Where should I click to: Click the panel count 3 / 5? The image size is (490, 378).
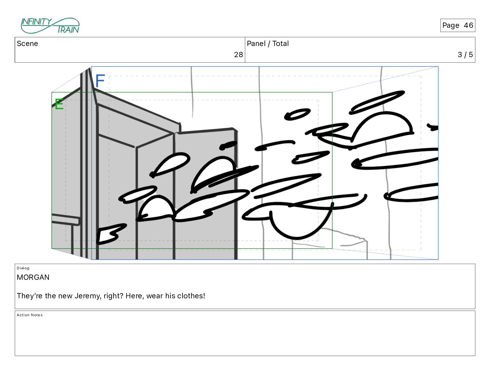[465, 55]
